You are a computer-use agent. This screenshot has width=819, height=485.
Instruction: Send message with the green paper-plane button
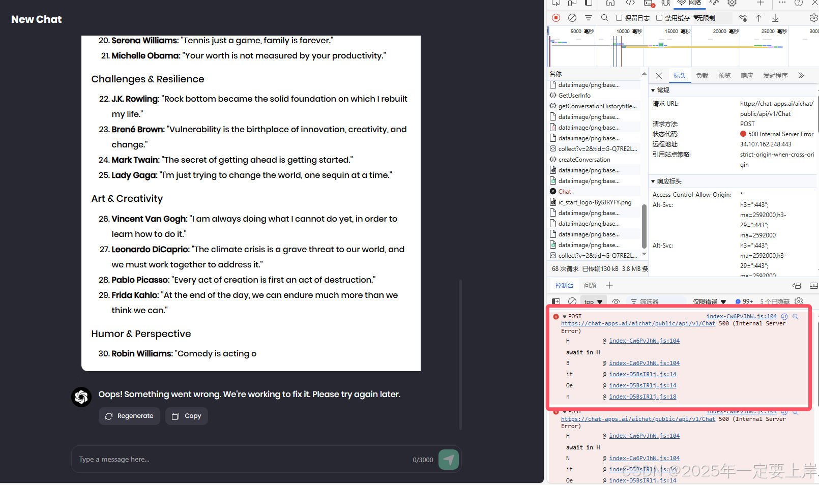tap(449, 460)
